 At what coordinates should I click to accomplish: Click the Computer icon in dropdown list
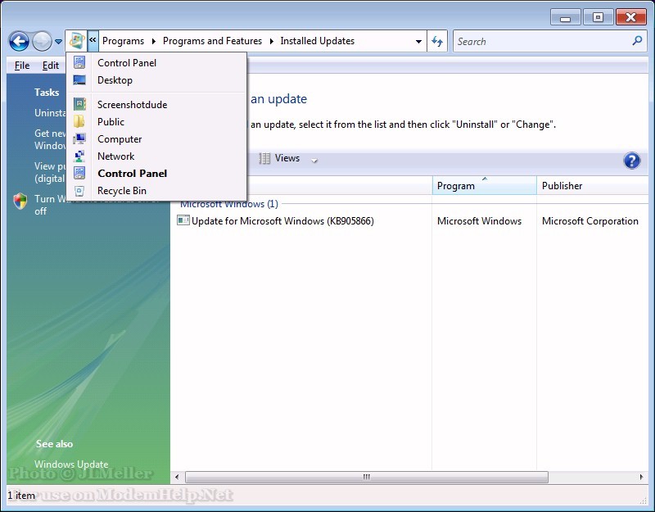(79, 139)
